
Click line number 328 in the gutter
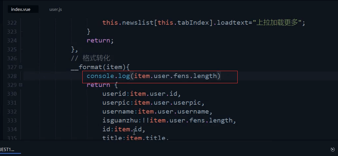[x=12, y=76]
